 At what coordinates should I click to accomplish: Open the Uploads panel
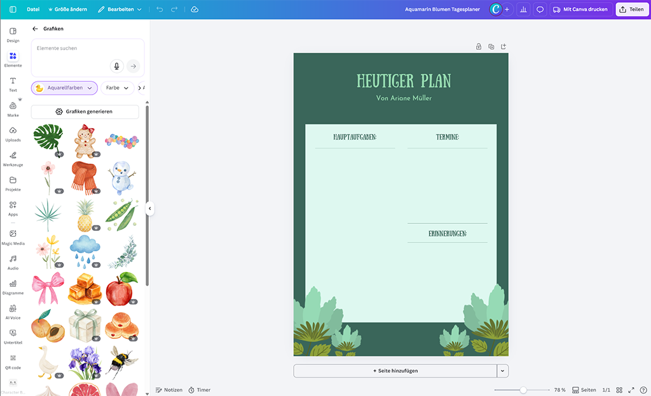(13, 134)
